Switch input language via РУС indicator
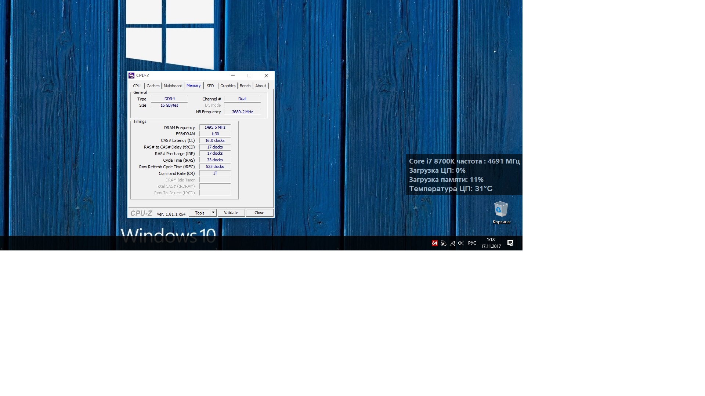Viewport: 705px width, 396px height. [472, 243]
